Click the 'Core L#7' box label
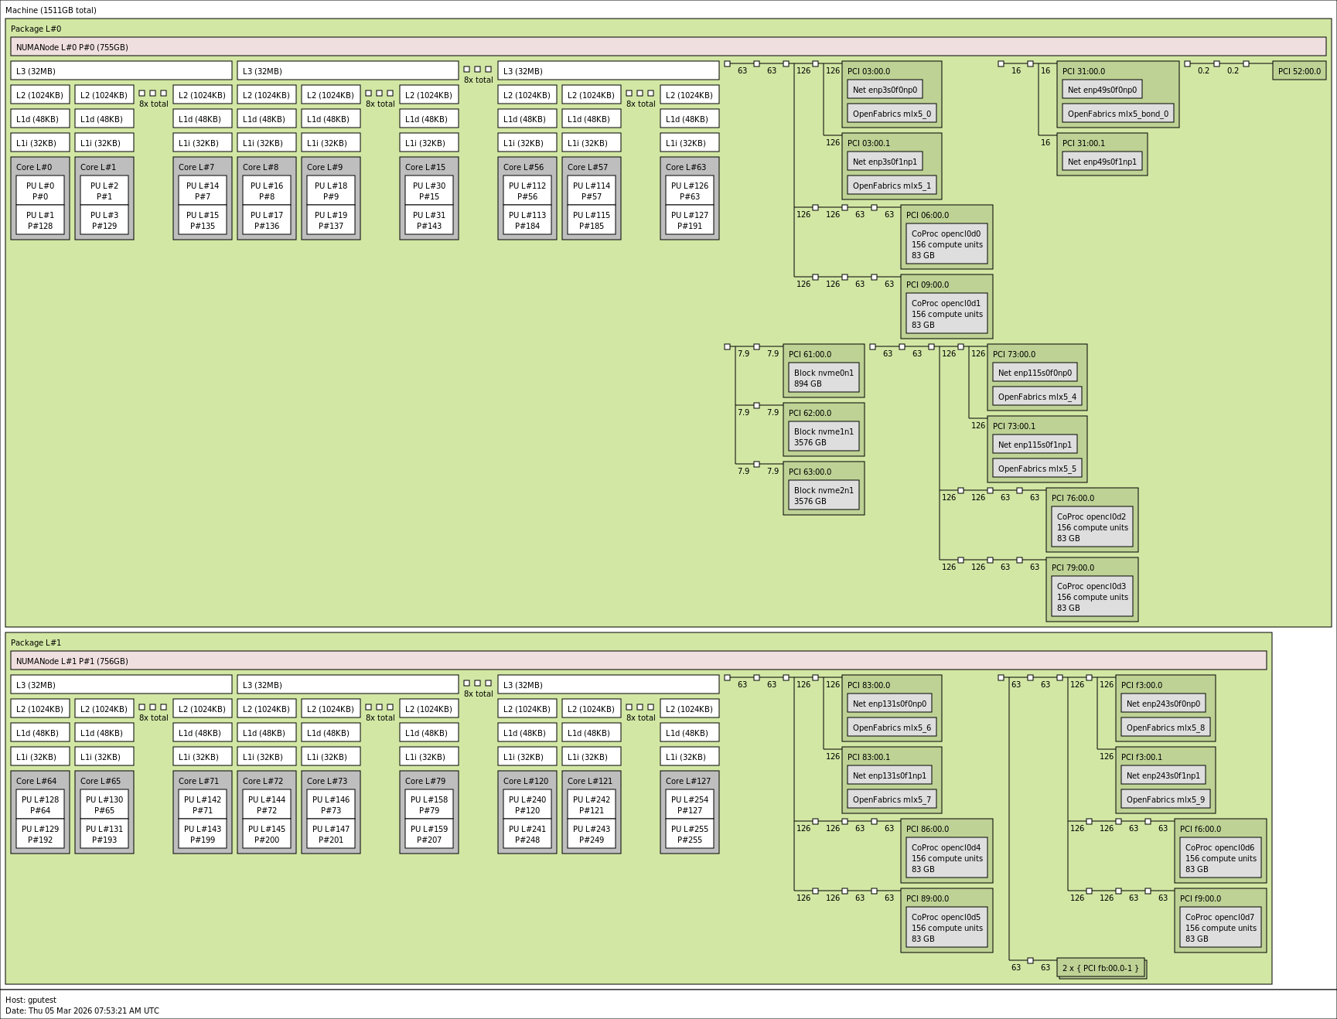Screen dimensions: 1337x1019 point(196,167)
